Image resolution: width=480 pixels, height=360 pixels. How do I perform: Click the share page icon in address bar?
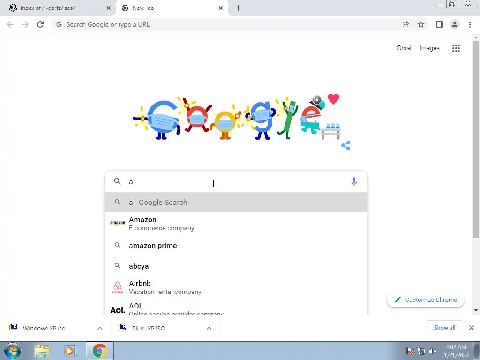tap(405, 24)
